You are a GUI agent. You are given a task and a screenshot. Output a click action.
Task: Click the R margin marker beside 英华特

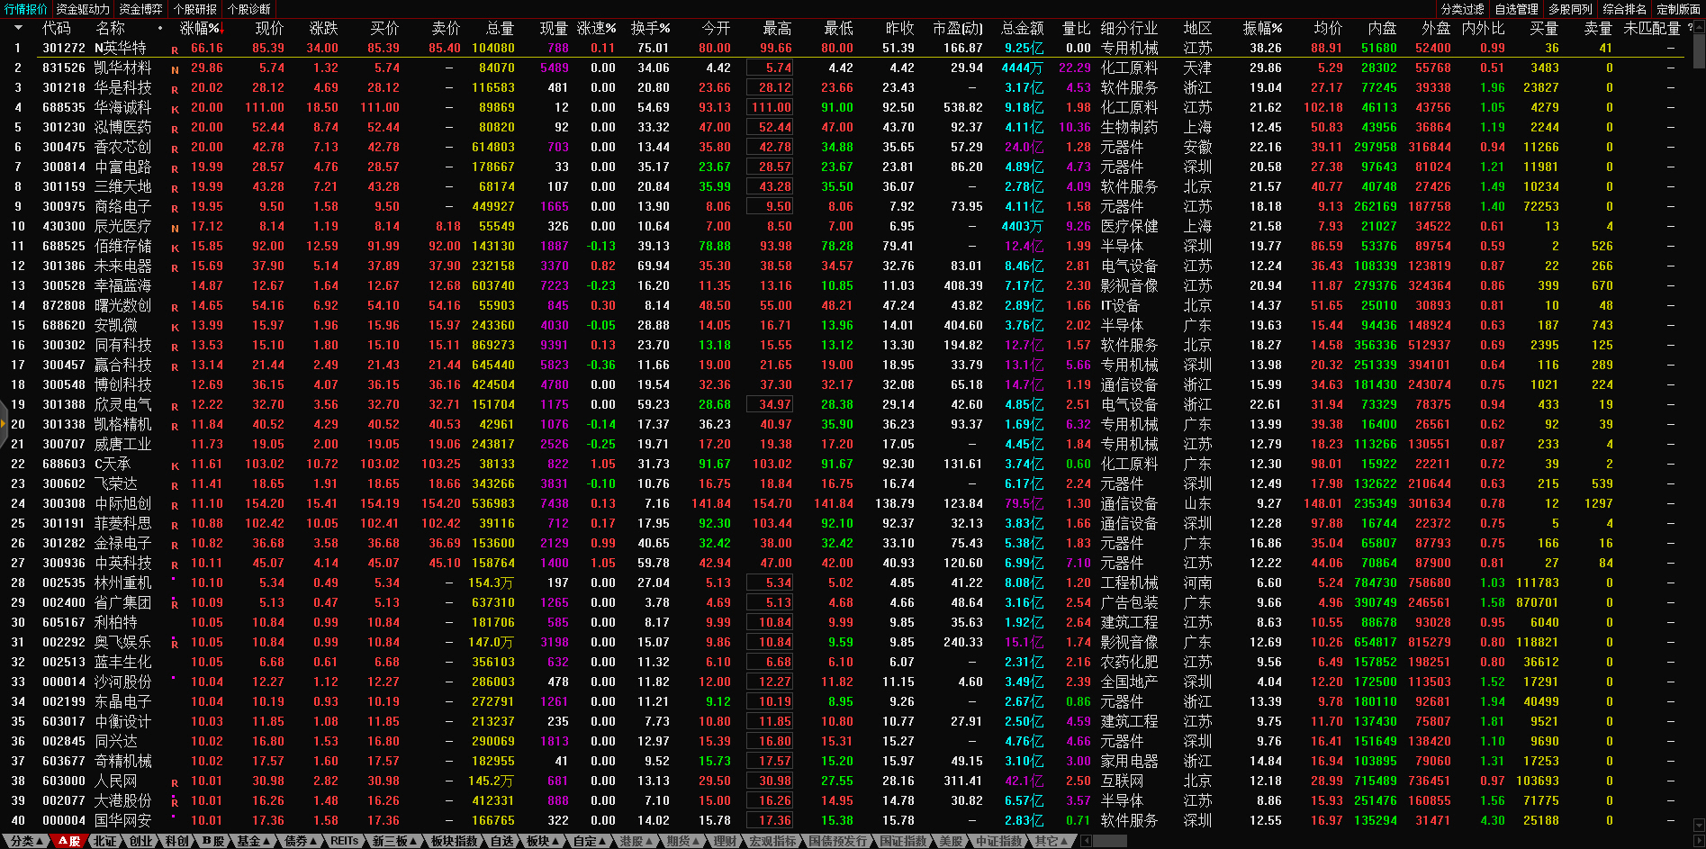click(x=175, y=50)
